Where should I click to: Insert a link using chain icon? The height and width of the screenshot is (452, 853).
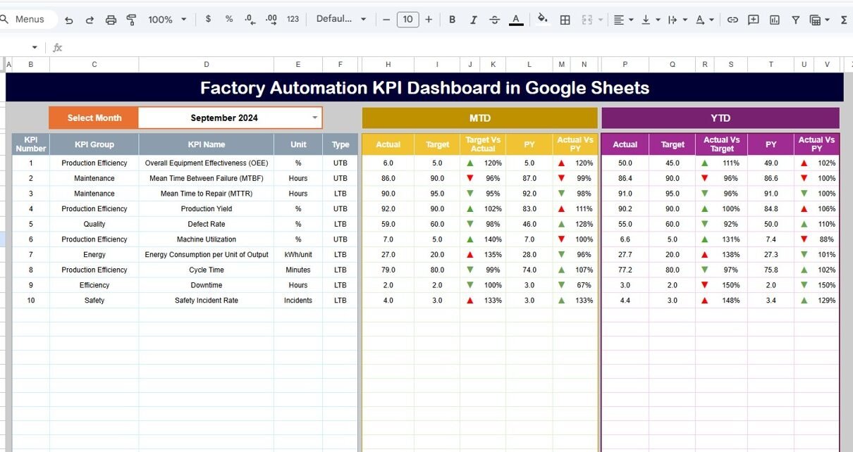[x=732, y=20]
